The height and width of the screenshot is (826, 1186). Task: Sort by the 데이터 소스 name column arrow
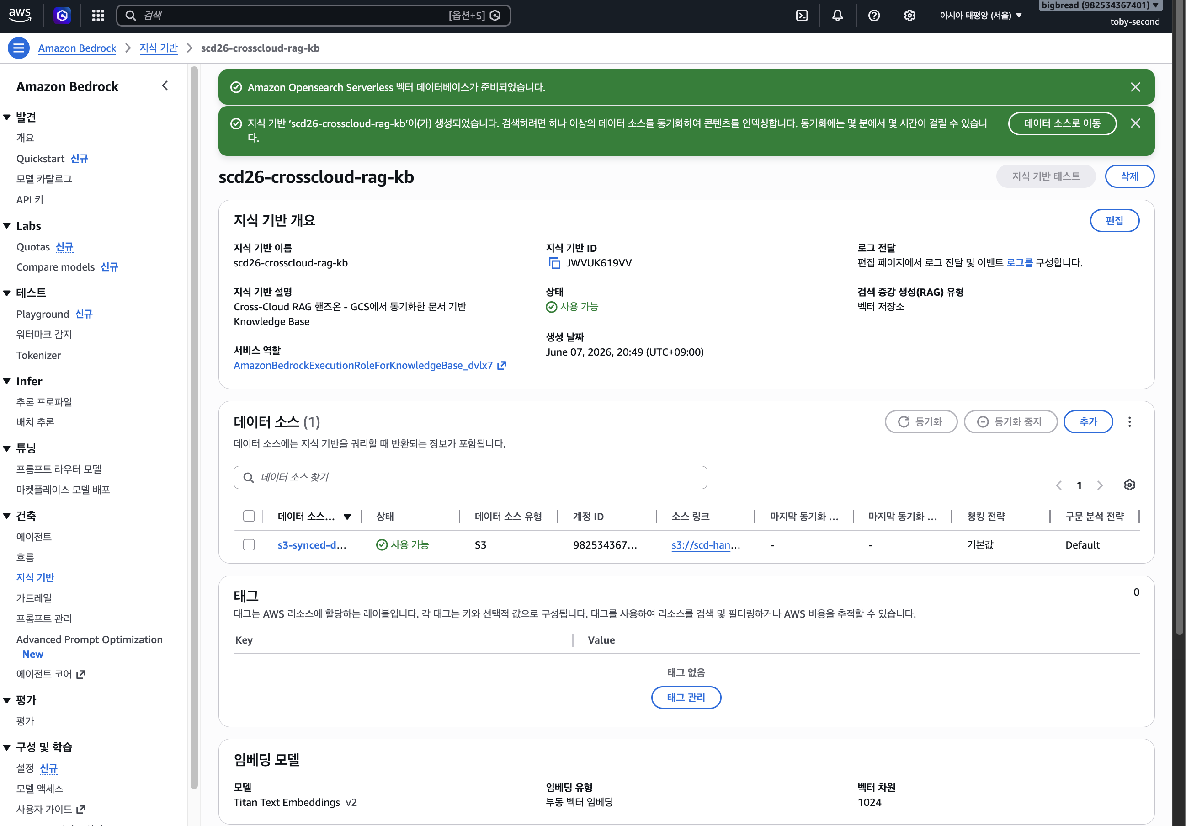point(347,517)
